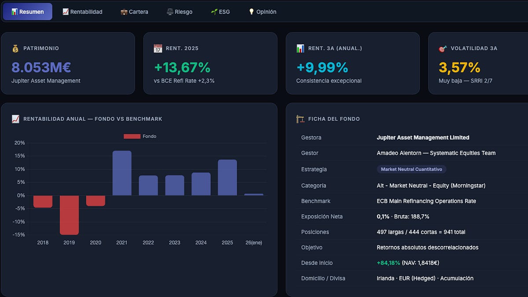Click the target icon beside Volatilidad 3A
528x297 pixels.
(443, 48)
